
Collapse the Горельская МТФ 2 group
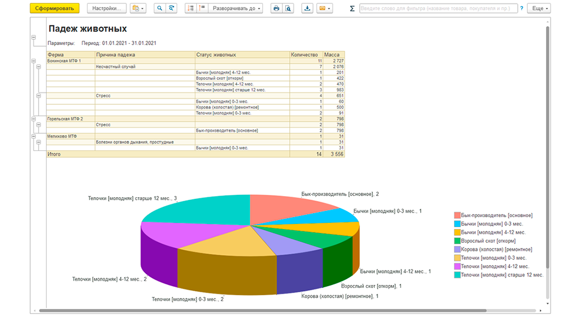point(34,119)
